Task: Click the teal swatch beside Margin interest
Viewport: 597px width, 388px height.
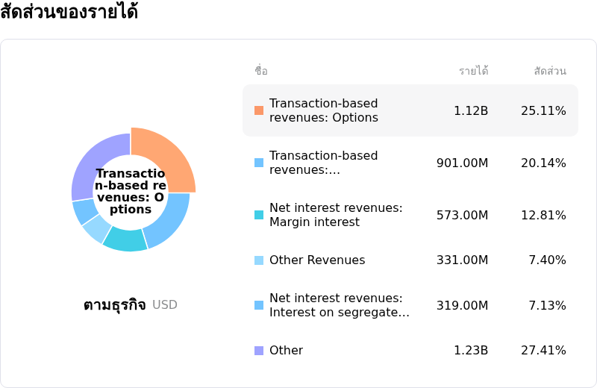Action: [259, 215]
